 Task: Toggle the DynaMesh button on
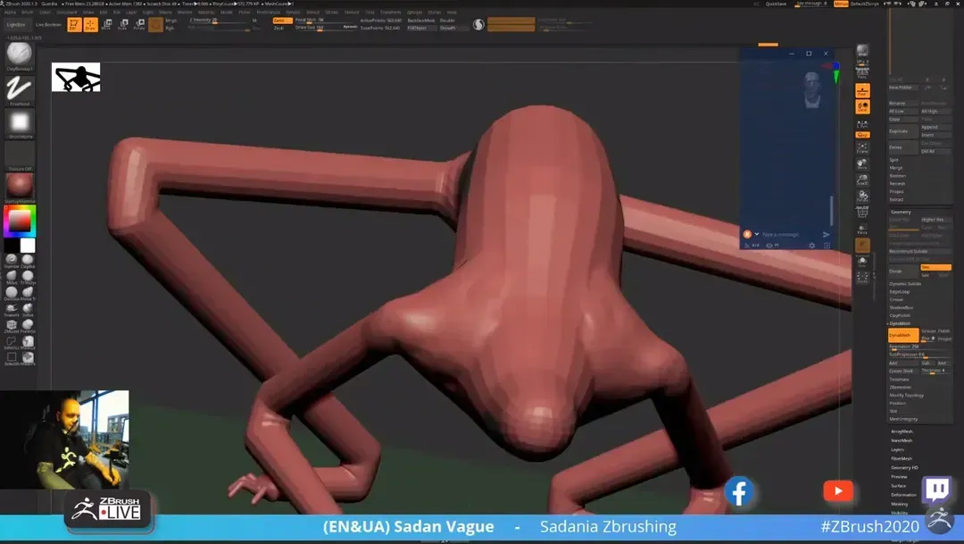902,335
